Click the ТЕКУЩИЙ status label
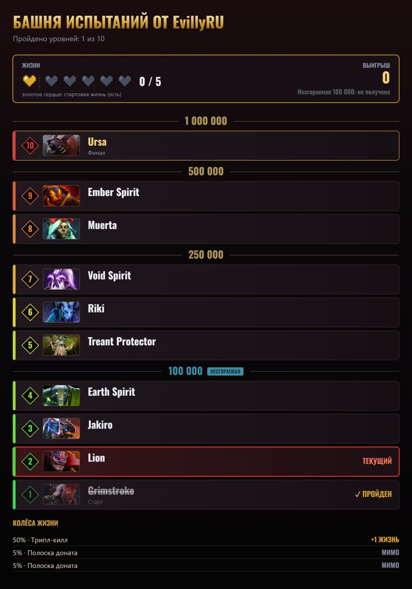Viewport: 412px width, 589px height. (x=377, y=461)
